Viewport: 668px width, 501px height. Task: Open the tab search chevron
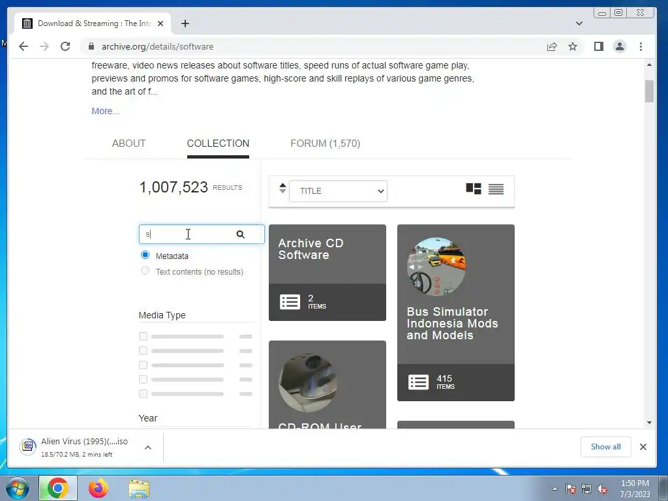pos(579,23)
